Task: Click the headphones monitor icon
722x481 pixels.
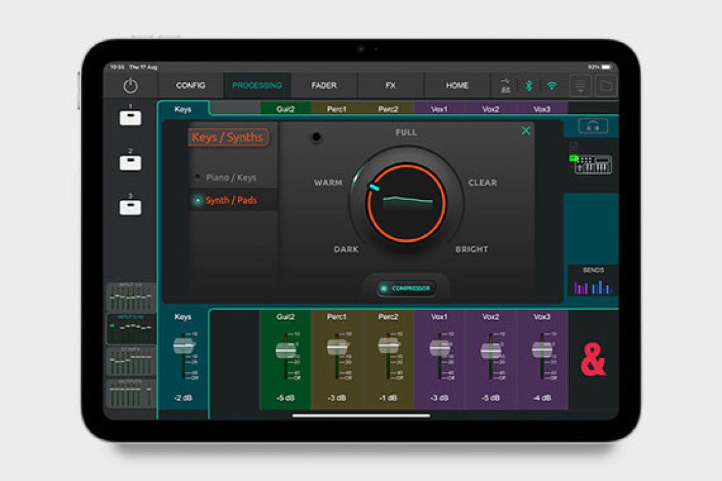Action: coord(593,126)
